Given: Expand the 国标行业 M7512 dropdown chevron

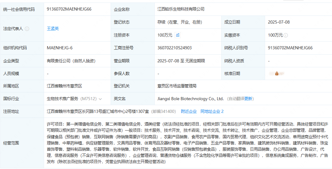Looking at the screenshot, I should pyautogui.click(x=100, y=99).
